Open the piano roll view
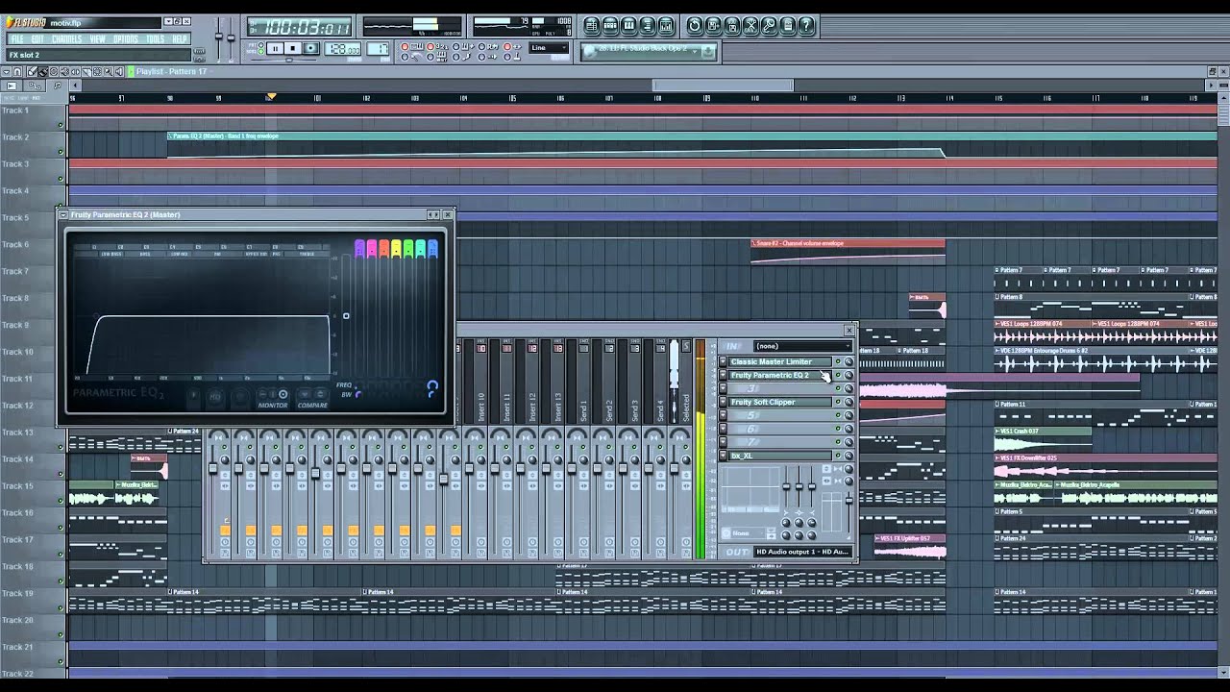Screen dimensions: 1230x692 [629, 26]
